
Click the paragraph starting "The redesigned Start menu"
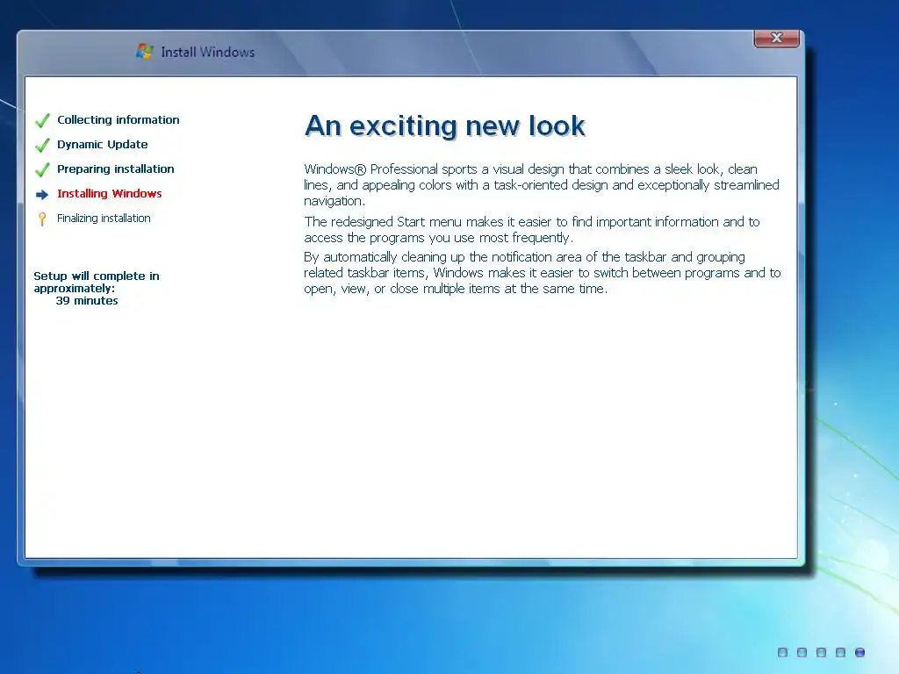tap(531, 230)
